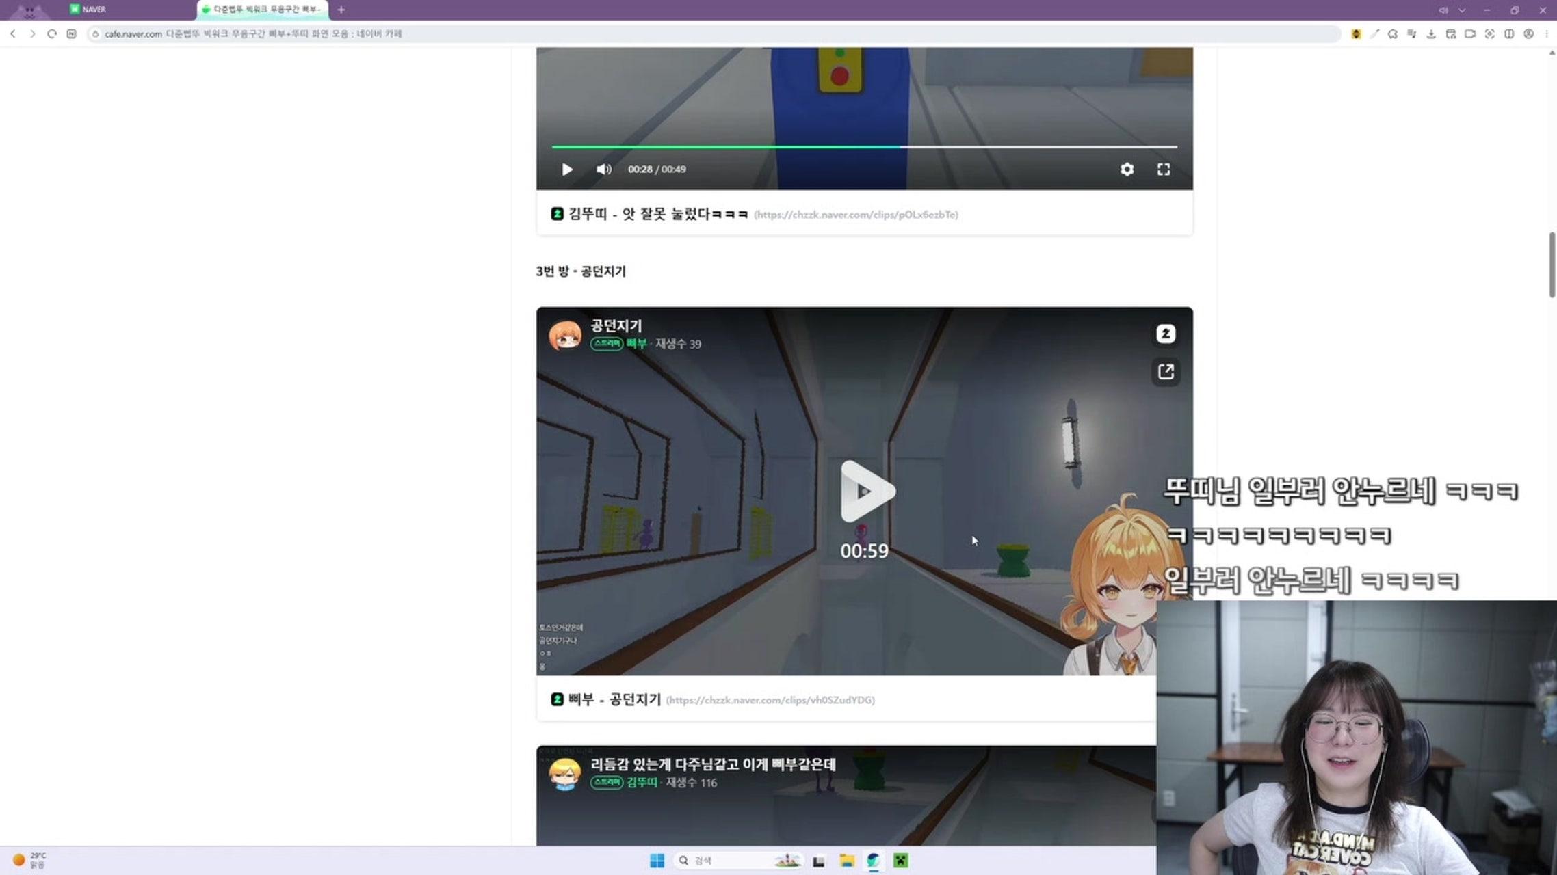Seek along the green upper video progress bar
This screenshot has width=1557, height=875.
865,146
